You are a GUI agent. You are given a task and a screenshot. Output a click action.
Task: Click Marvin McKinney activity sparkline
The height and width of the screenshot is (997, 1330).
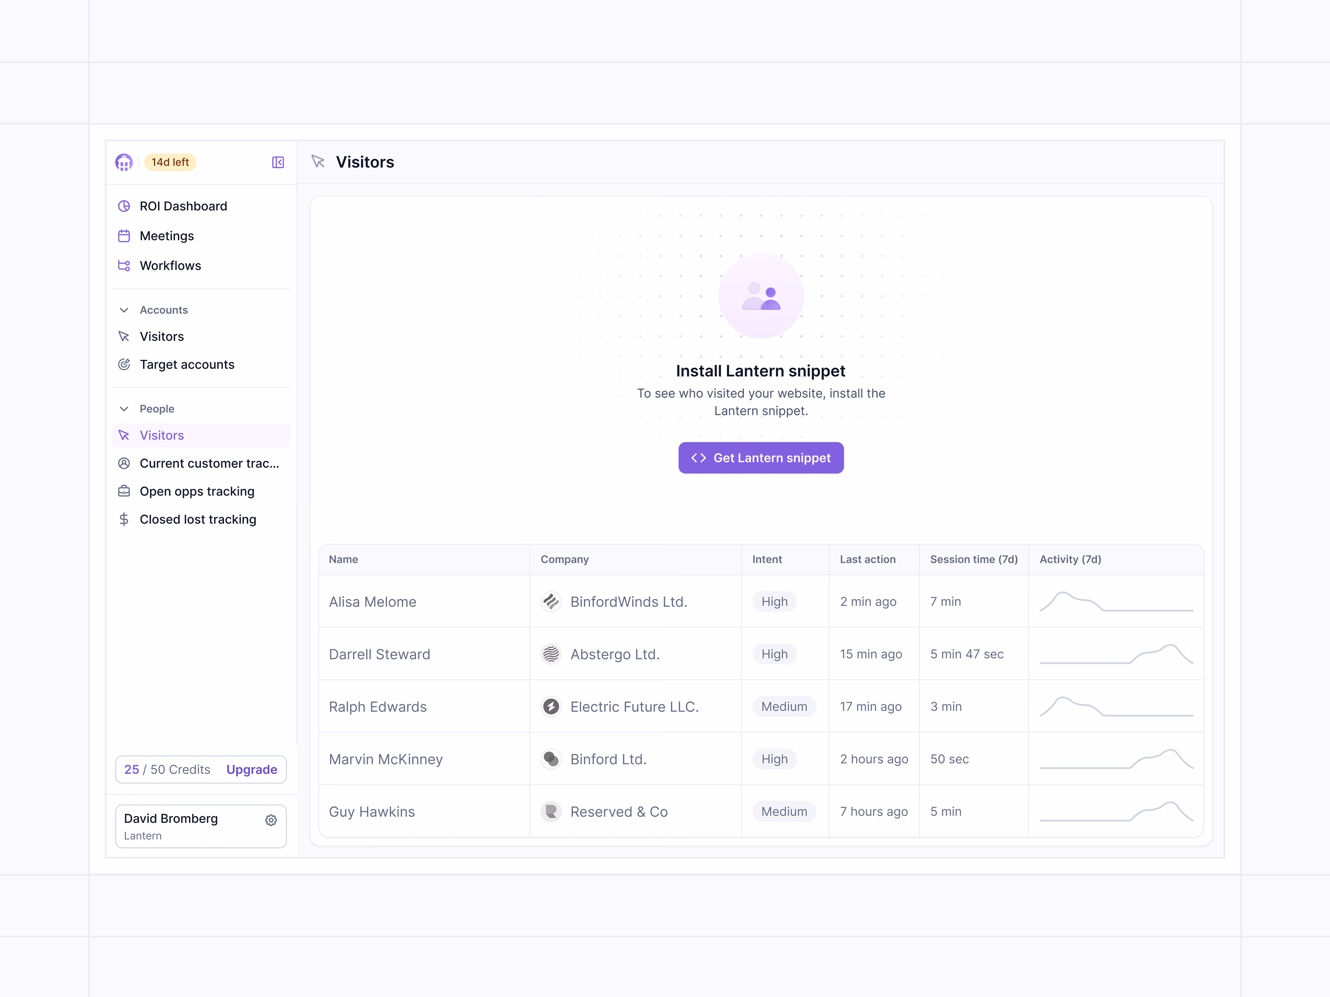coord(1116,759)
